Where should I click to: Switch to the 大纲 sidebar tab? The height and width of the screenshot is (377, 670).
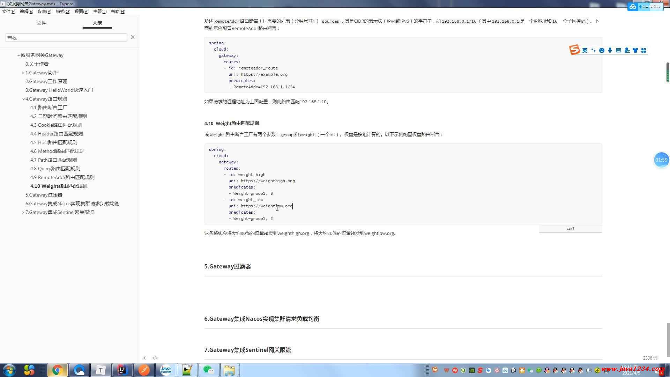tap(97, 23)
